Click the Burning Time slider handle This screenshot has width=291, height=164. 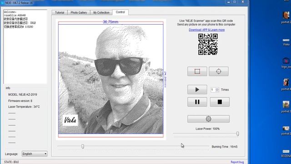pyautogui.click(x=83, y=146)
